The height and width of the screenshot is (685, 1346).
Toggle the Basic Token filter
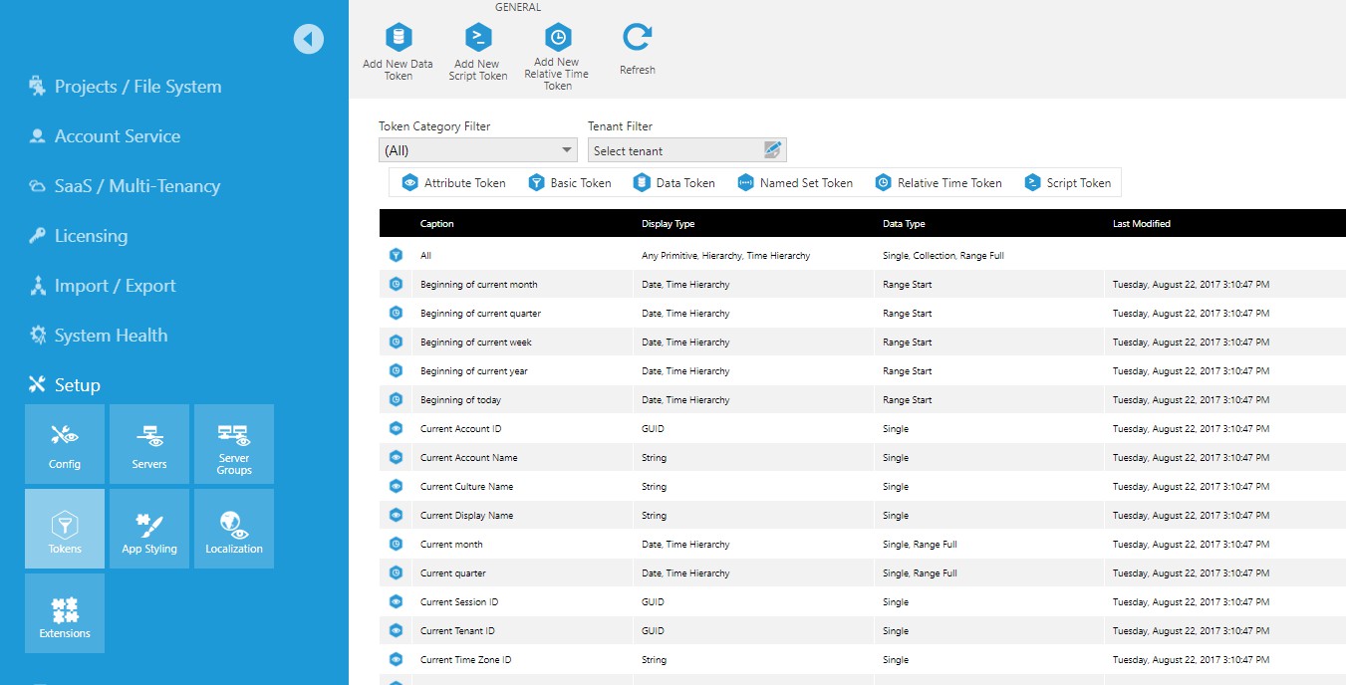[570, 182]
